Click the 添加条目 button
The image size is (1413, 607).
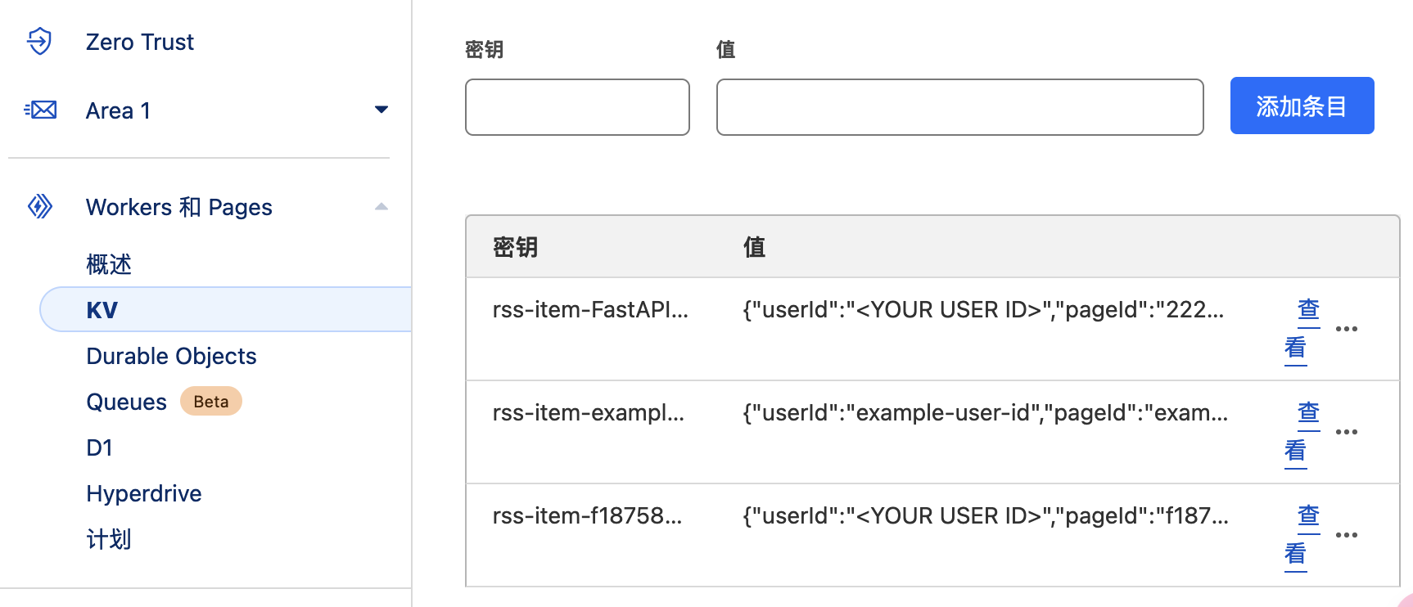coord(1302,106)
